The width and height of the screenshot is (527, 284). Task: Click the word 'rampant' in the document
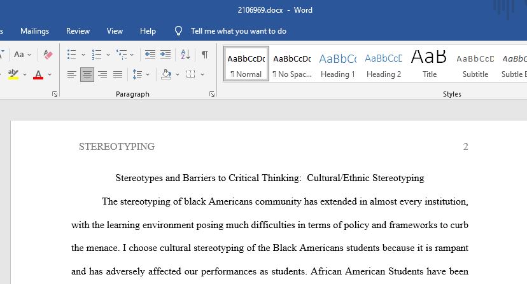(x=451, y=248)
